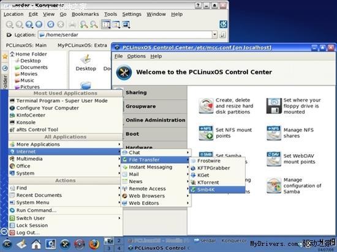This screenshot has height=252, width=337.
Task: Click the Konqueror Up navigation arrow icon
Action: click(x=29, y=24)
